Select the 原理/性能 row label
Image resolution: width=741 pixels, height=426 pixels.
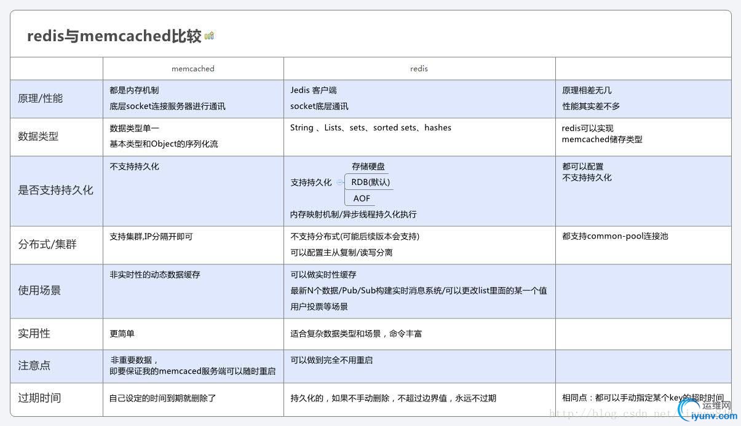click(x=41, y=98)
